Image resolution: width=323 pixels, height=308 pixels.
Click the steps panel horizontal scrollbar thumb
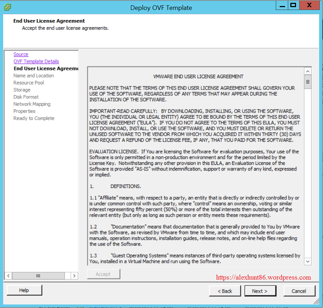click(38, 276)
